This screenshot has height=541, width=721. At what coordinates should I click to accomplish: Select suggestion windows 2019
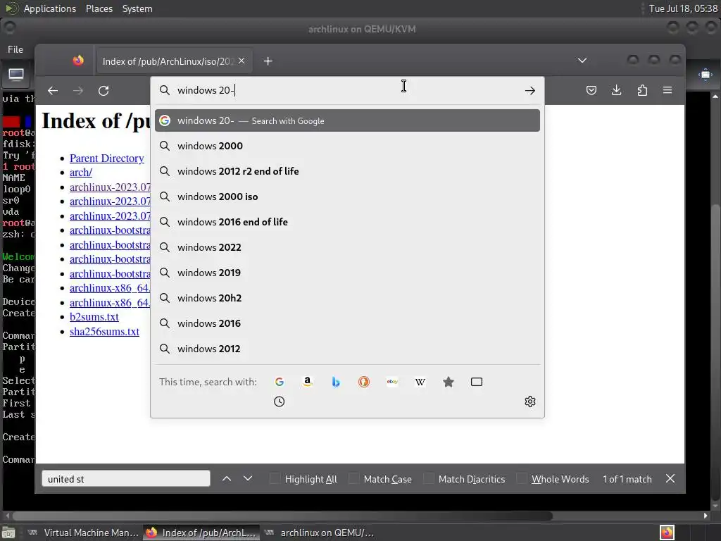click(x=347, y=273)
